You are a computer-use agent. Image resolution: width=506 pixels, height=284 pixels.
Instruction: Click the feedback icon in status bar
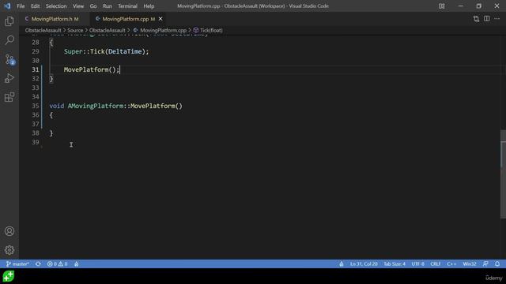coord(485,264)
